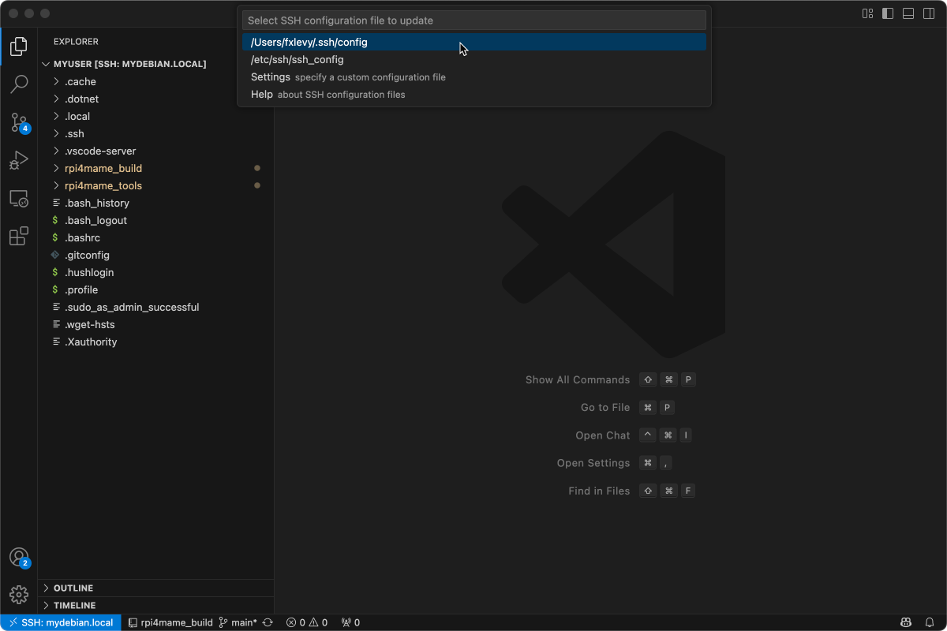Select the Source Control icon showing 4 changes

pos(18,122)
